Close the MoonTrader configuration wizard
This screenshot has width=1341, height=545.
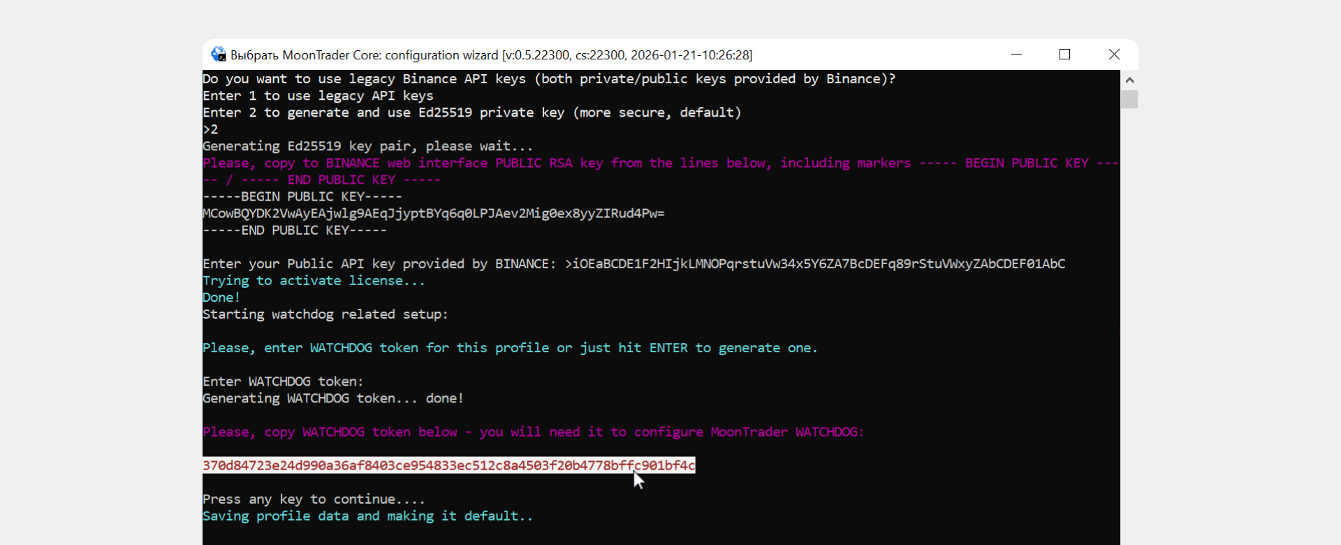pos(1114,54)
